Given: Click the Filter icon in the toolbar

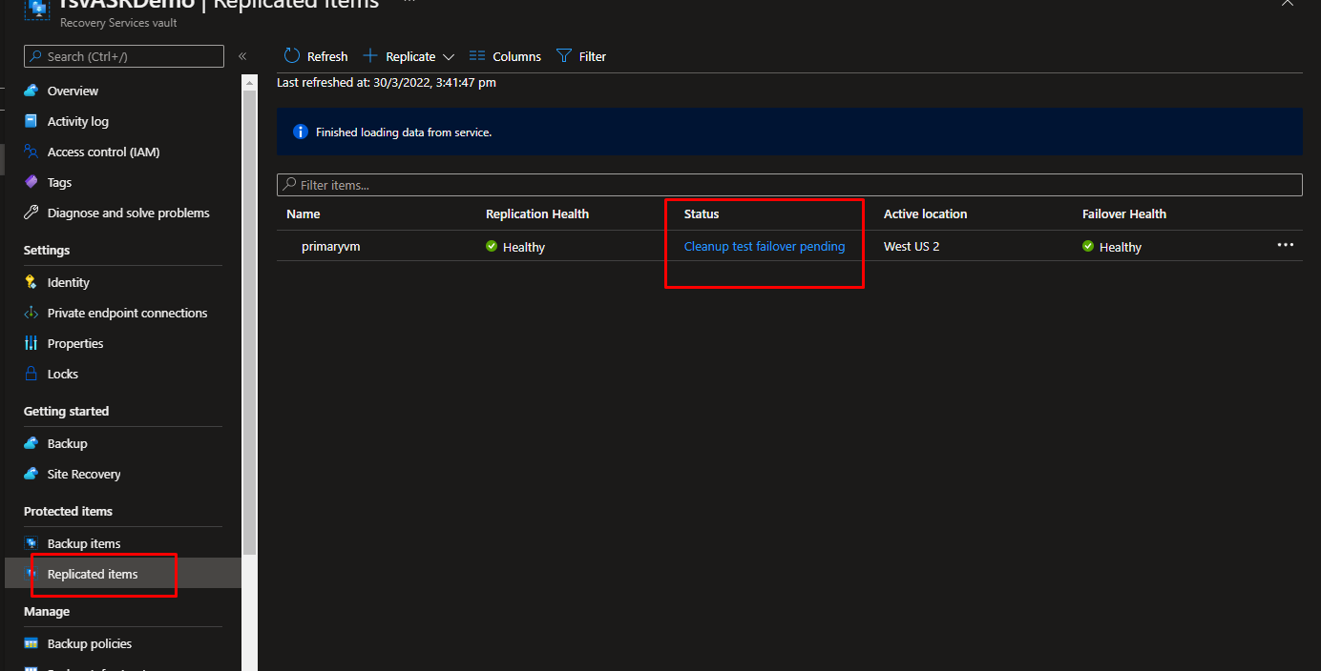Looking at the screenshot, I should click(x=564, y=55).
